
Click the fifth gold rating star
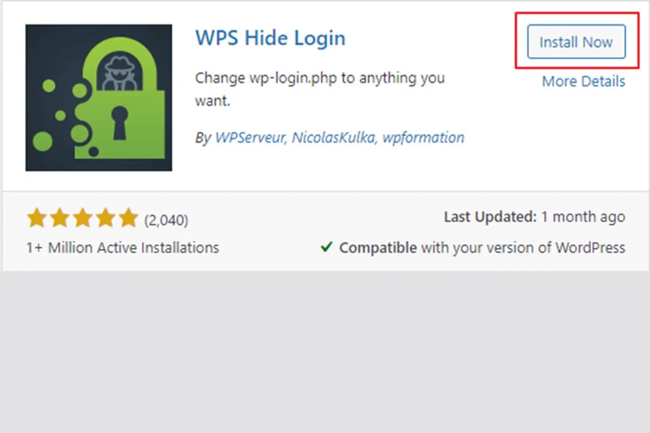127,218
